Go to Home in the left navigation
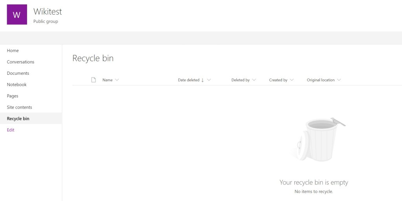Screen dimensions: 402x201 [13, 51]
